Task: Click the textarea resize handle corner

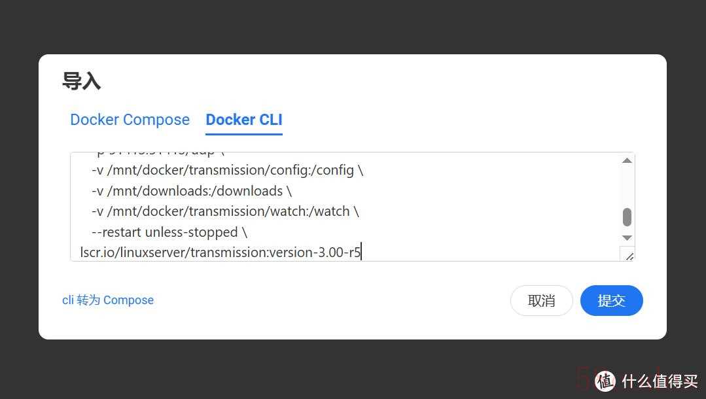Action: pos(627,254)
